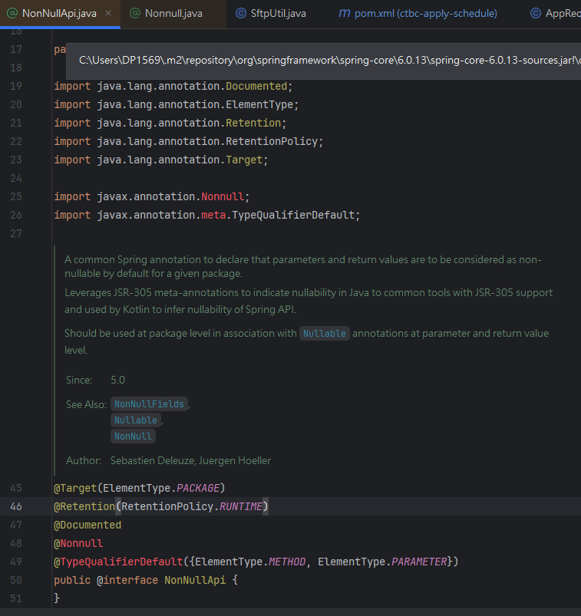
Task: Open the partially visible AppReq tab
Action: click(555, 13)
